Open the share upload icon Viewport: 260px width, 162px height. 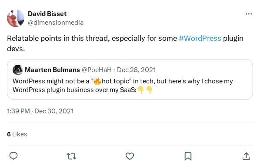point(246,156)
